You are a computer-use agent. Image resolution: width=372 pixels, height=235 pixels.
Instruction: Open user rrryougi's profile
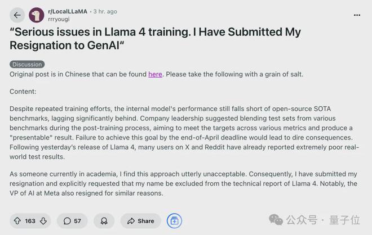58,19
